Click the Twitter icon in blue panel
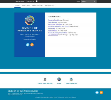Viewport: 111px width, 100px height. [28, 45]
